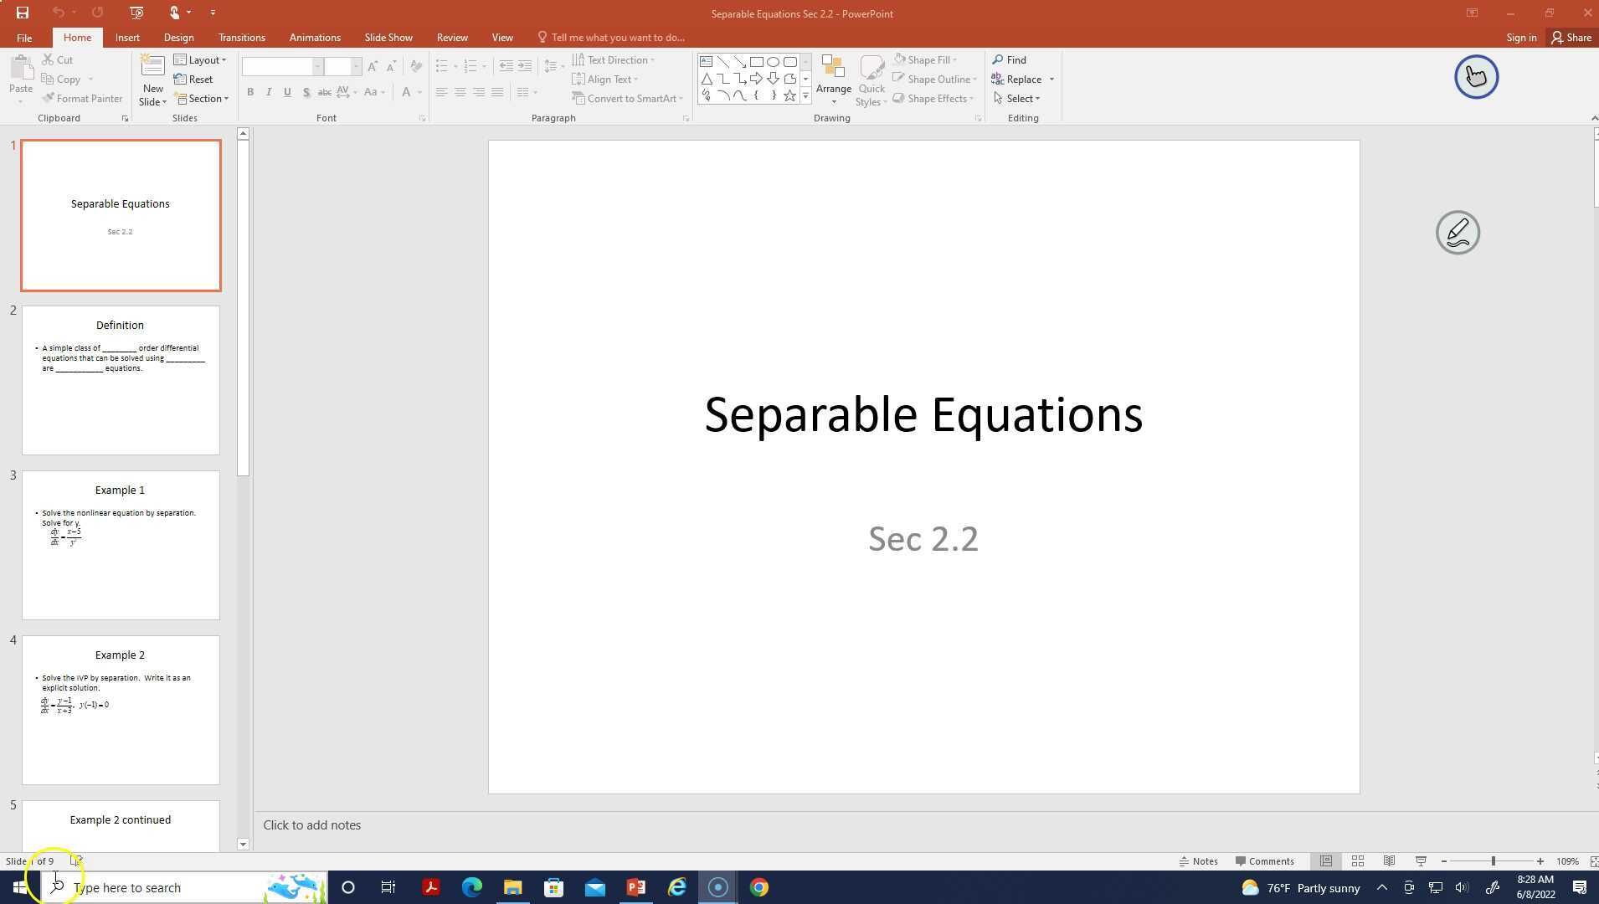Viewport: 1599px width, 904px height.
Task: Toggle the Comments pane
Action: (1264, 860)
